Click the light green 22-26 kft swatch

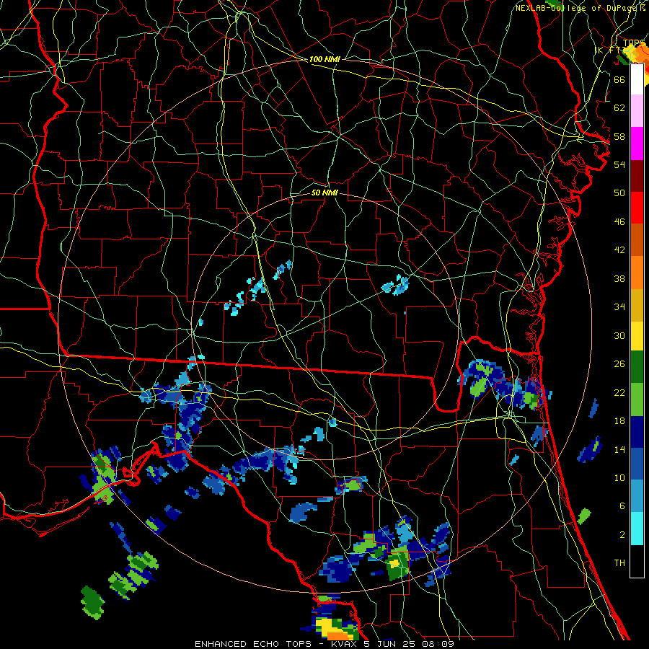point(637,399)
